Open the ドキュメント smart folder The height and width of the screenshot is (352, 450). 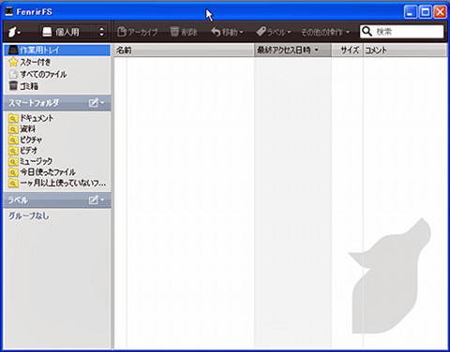click(x=57, y=118)
